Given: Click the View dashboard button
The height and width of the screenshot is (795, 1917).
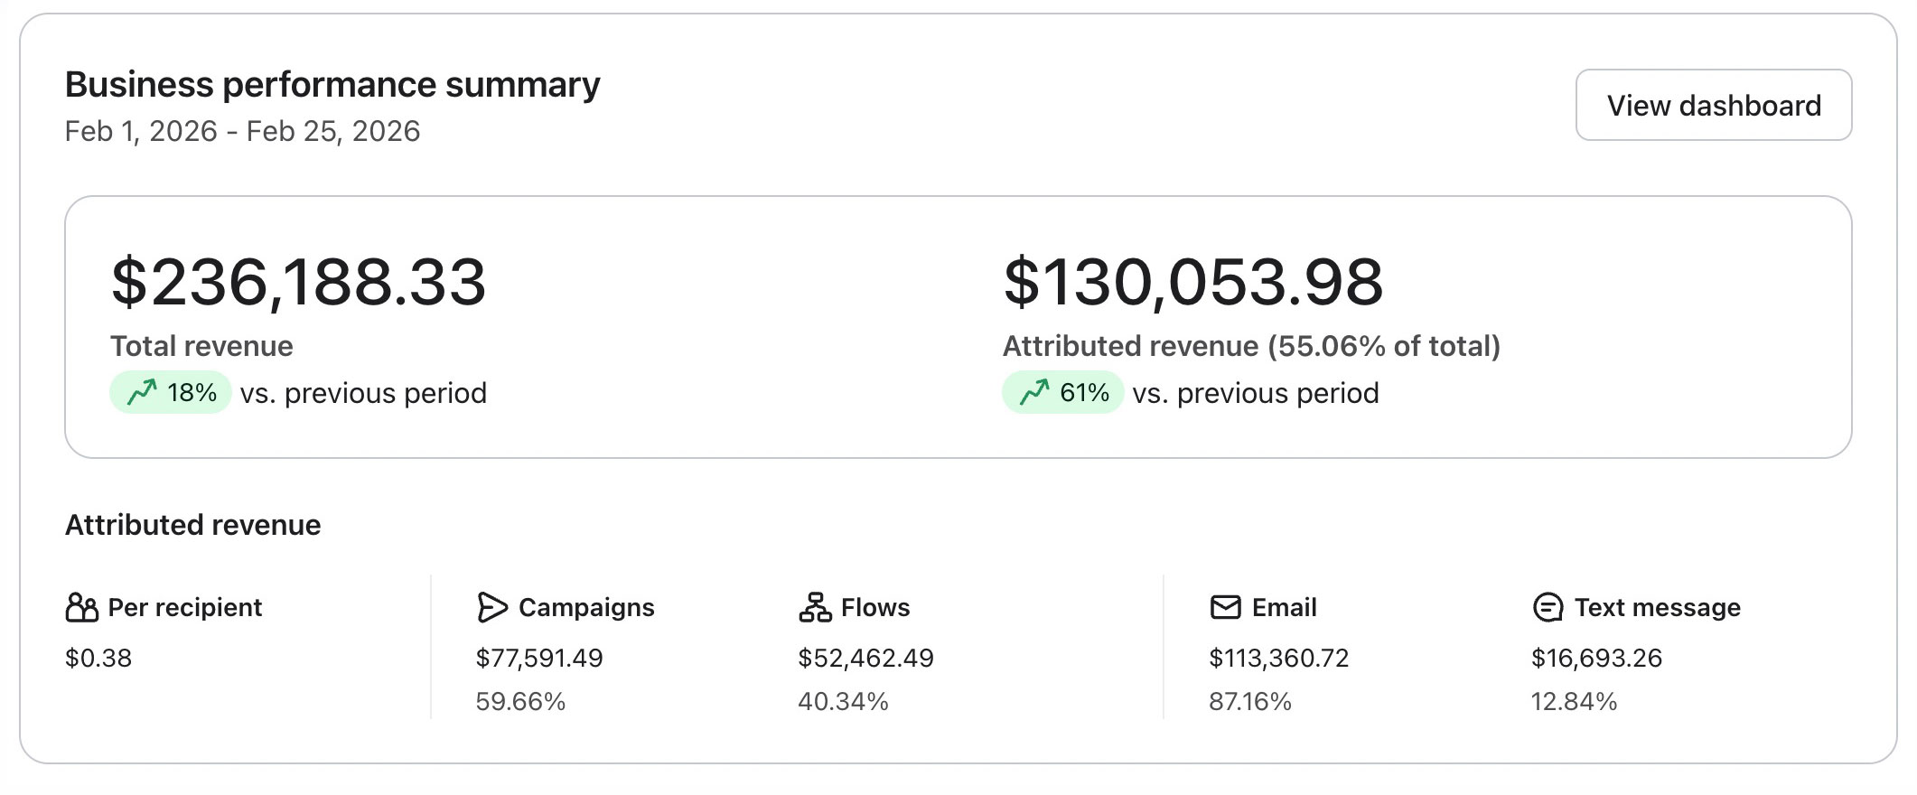Looking at the screenshot, I should click(1714, 104).
